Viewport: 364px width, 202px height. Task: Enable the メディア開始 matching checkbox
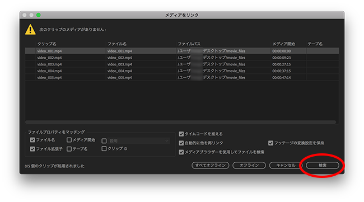[69, 140]
